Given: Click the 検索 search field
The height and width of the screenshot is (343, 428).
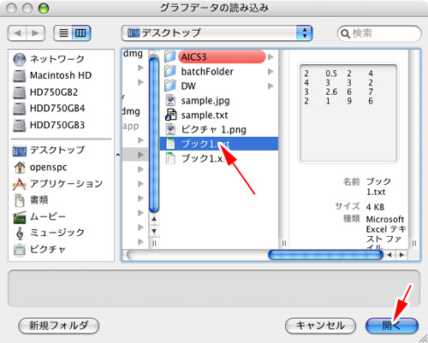Looking at the screenshot, I should [x=379, y=33].
